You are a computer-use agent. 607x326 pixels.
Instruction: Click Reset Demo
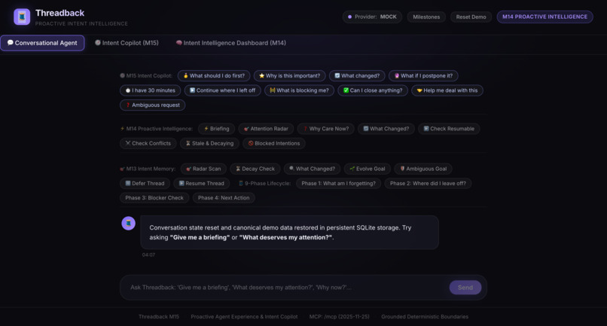471,17
